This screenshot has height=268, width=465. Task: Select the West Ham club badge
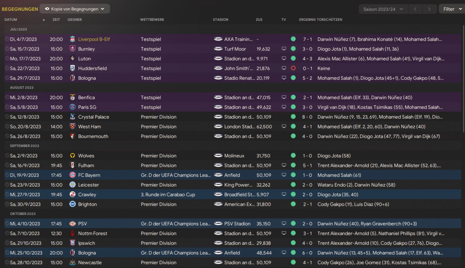coord(73,127)
